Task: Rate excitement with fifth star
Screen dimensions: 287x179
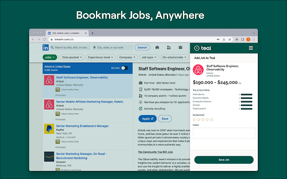Action: point(212,119)
